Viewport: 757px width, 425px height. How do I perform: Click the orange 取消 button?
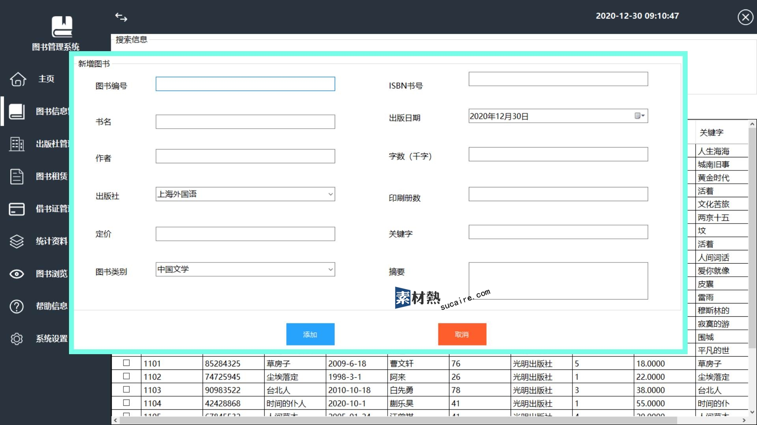tap(462, 334)
